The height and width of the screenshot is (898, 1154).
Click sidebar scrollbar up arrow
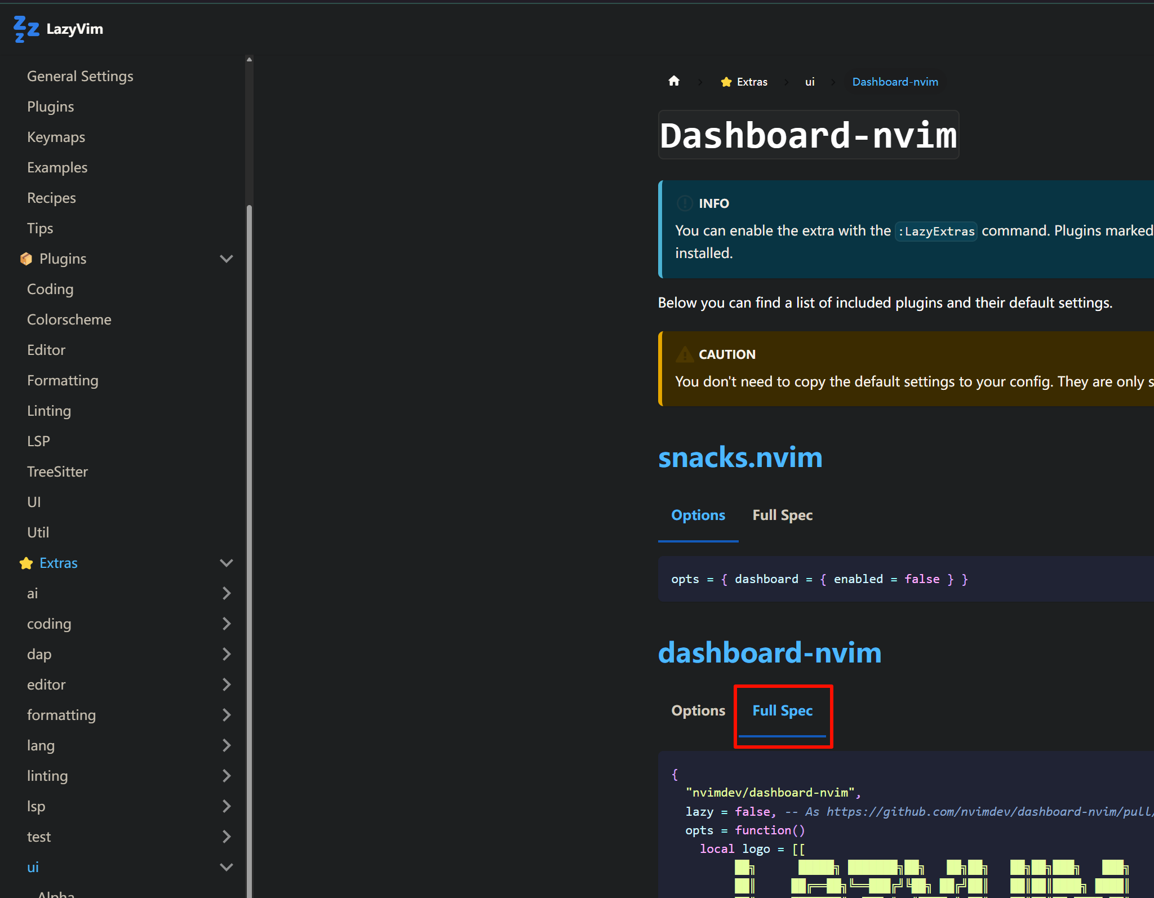pyautogui.click(x=249, y=59)
